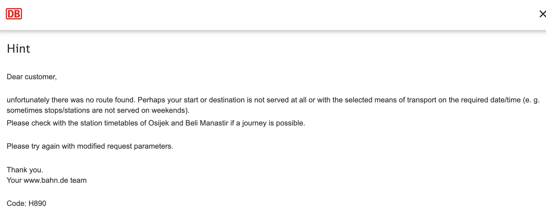546x214 pixels.
Task: Click the "Dear customer," greeting text
Action: tap(32, 77)
